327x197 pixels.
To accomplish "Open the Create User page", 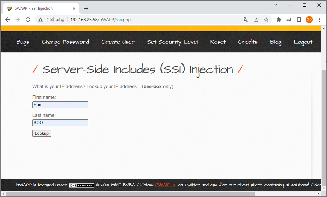I will [x=118, y=42].
